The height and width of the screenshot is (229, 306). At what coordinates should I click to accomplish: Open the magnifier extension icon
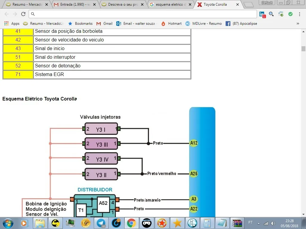271,14
